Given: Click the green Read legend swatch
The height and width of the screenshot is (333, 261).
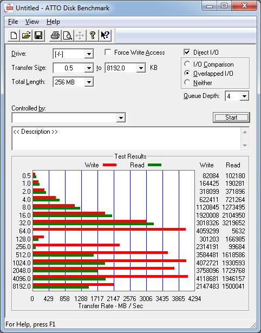Looking at the screenshot, I should pyautogui.click(x=155, y=165).
